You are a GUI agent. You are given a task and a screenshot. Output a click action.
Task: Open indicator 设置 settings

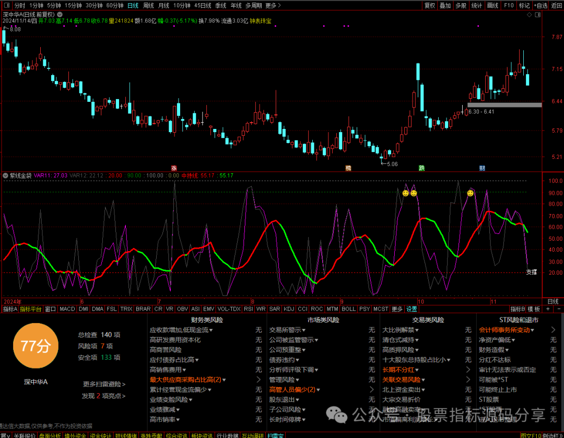click(412, 309)
